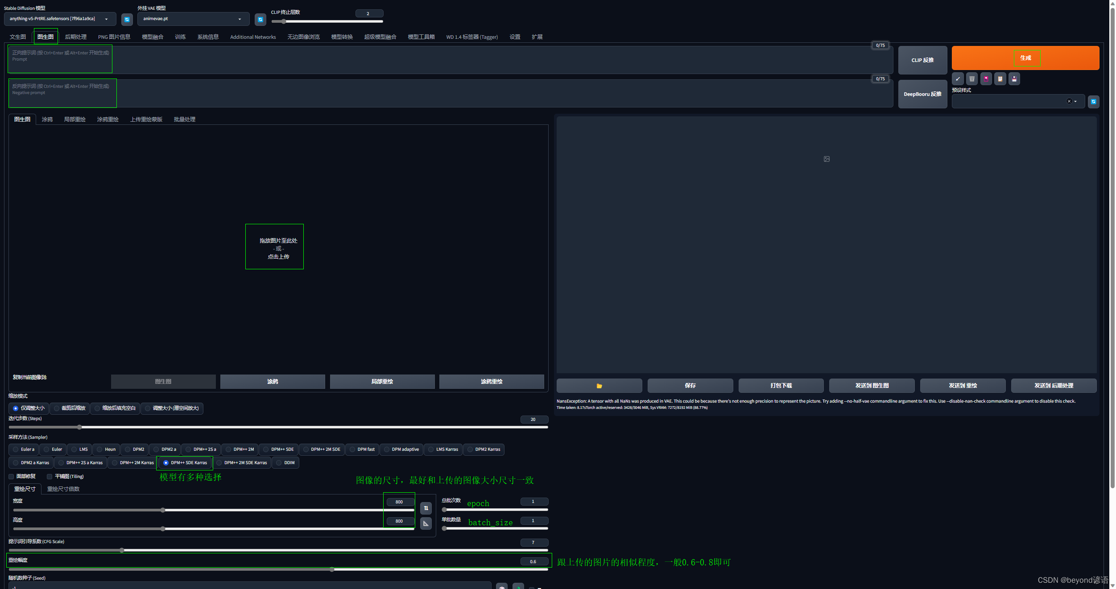1116x589 pixels.
Task: Refresh the external VAE model list
Action: pyautogui.click(x=260, y=19)
